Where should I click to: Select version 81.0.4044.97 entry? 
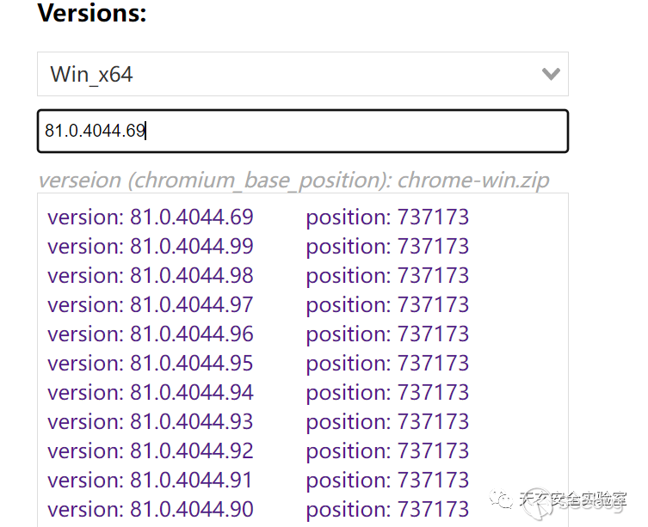point(151,305)
